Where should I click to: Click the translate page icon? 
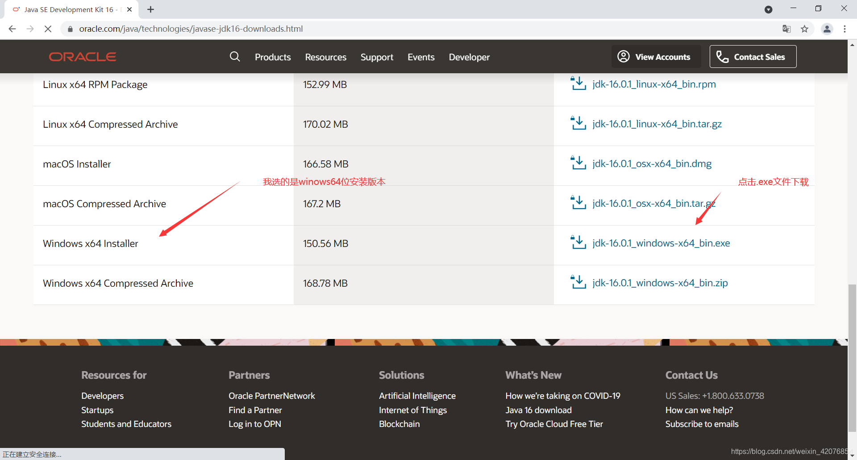click(786, 29)
